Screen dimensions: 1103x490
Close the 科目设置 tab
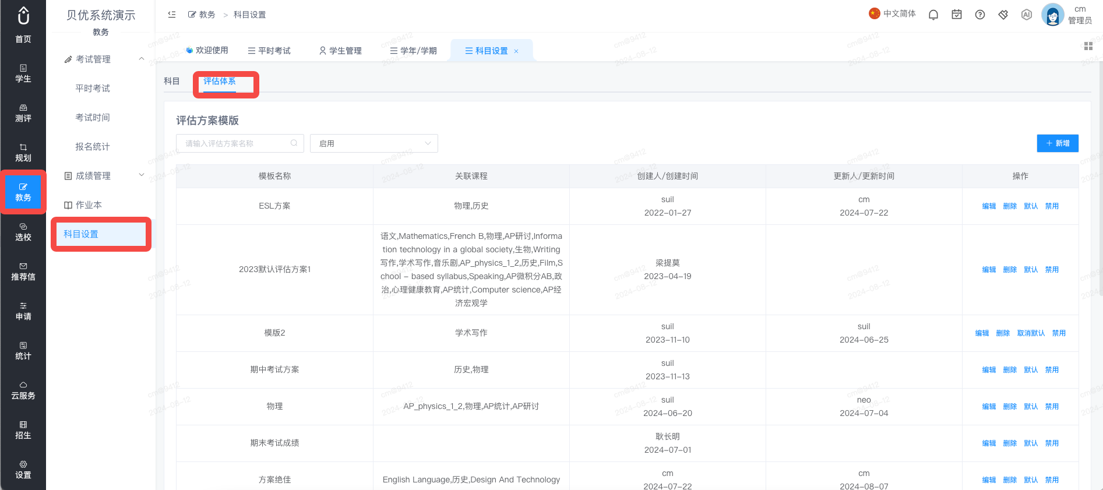[516, 51]
